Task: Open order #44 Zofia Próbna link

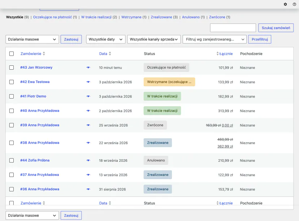Action: [35, 160]
